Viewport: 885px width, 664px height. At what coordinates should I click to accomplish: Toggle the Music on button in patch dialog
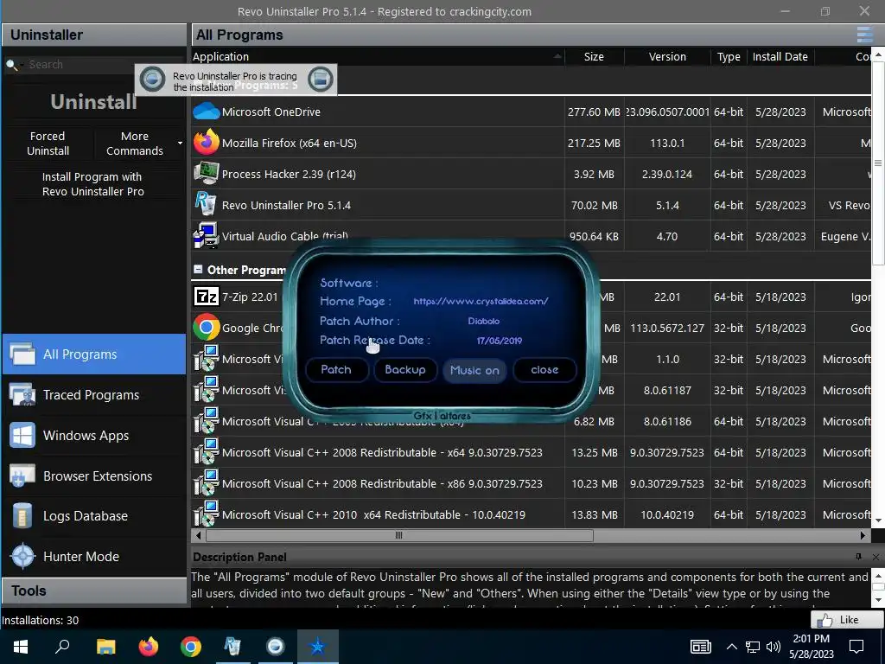tap(474, 370)
